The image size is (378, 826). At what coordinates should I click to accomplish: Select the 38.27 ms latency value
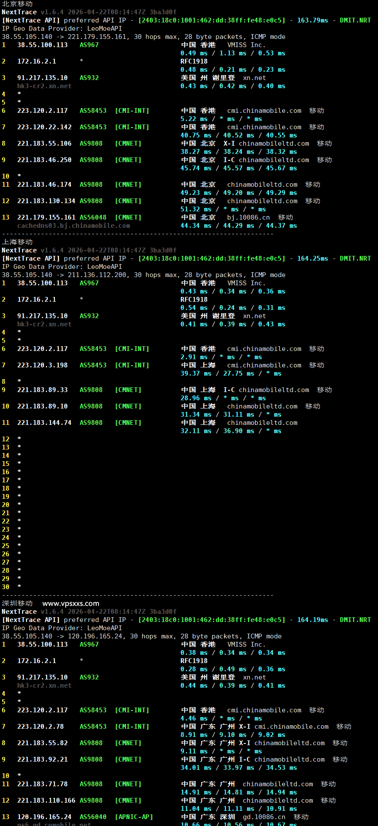click(196, 152)
